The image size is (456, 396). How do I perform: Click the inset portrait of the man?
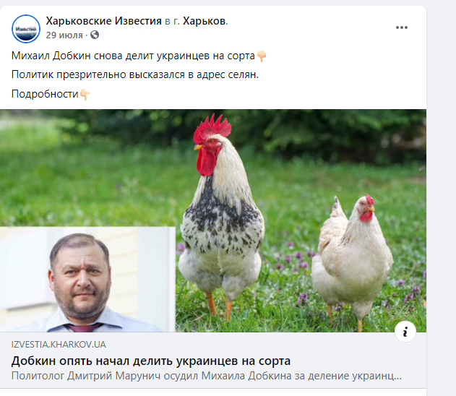[x=87, y=280]
